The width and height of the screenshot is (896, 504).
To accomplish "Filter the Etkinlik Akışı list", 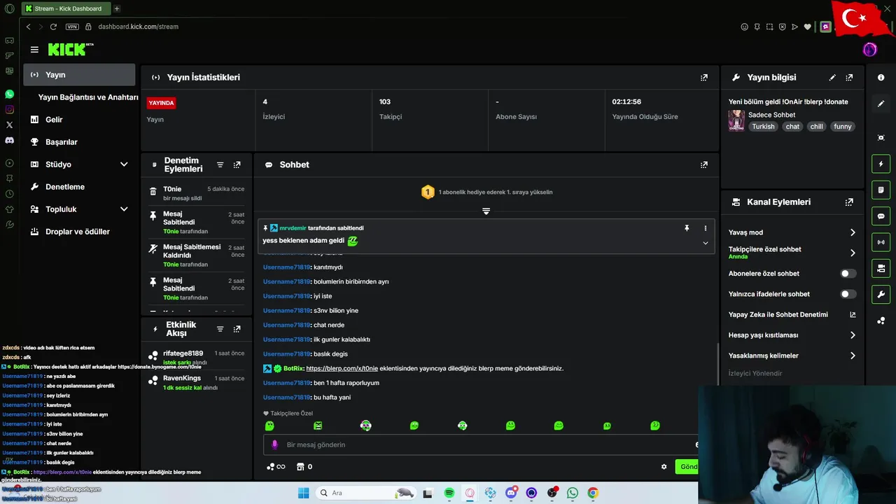I will (x=220, y=329).
